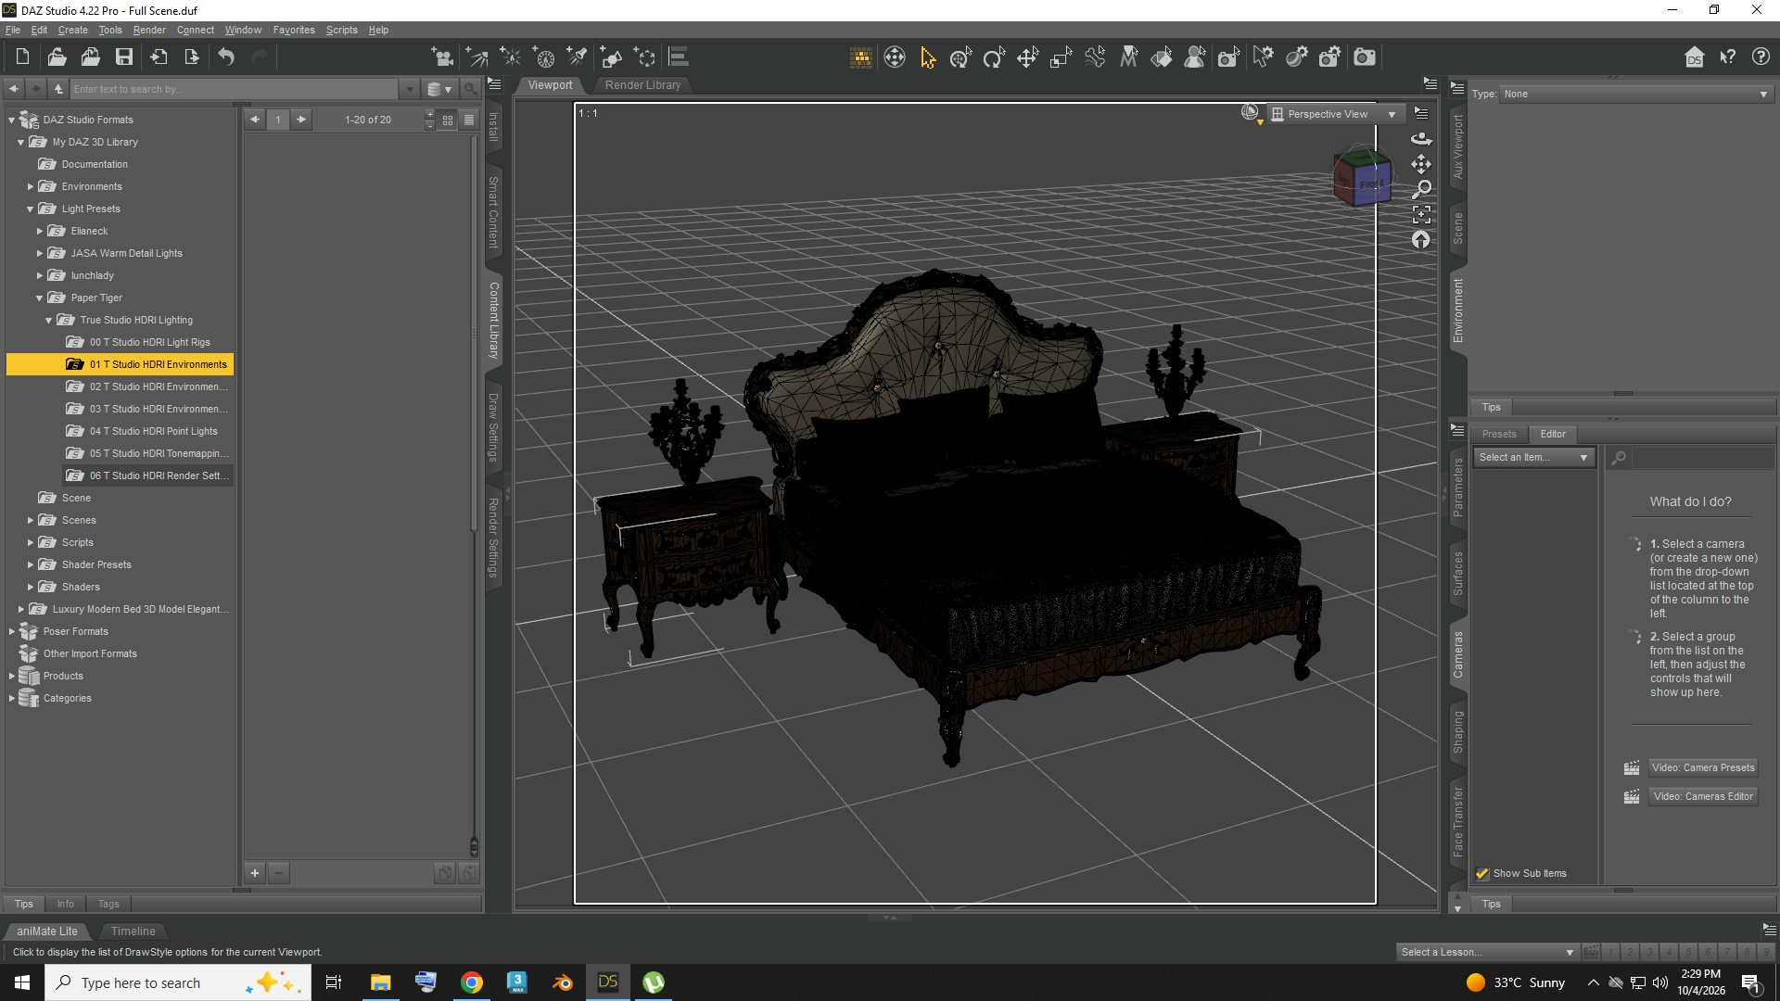This screenshot has height=1001, width=1780.
Task: Switch to Presets tab in Cameras pane
Action: coord(1499,434)
